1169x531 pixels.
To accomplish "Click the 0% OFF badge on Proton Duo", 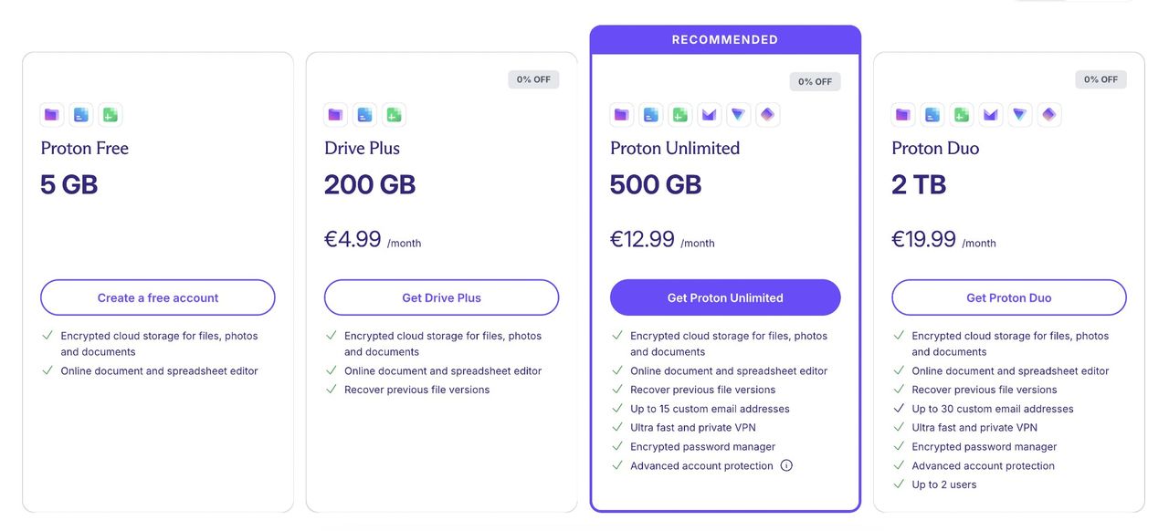I will pyautogui.click(x=1101, y=79).
